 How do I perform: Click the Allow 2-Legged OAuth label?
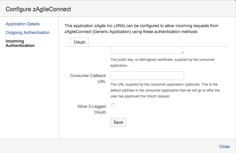[x=92, y=109]
